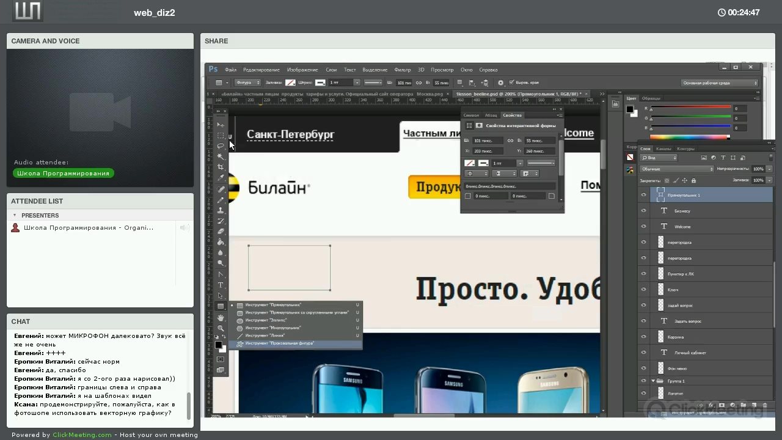Click the Школа Программирования audio attendee badge
Screen dimensions: 782x440
point(64,173)
